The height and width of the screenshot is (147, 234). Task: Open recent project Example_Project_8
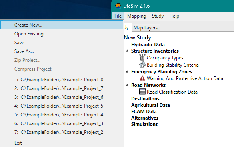(62, 80)
